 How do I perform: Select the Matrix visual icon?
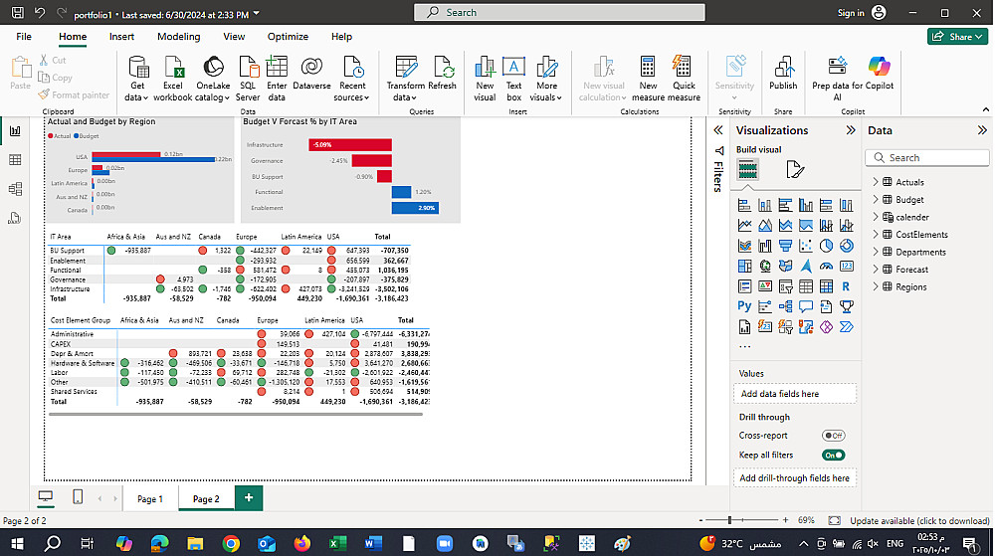click(x=826, y=286)
